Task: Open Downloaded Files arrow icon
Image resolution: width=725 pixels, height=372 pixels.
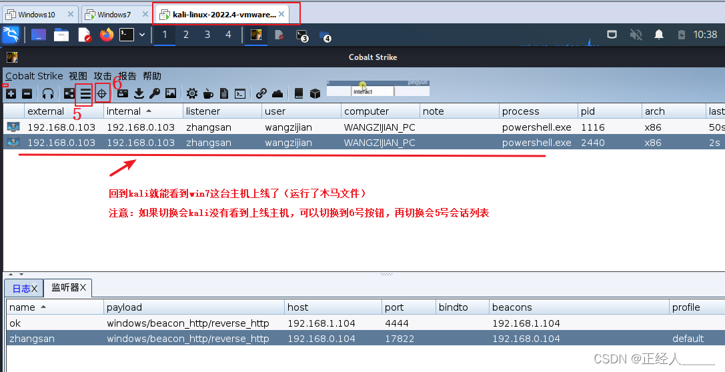Action: (x=139, y=94)
